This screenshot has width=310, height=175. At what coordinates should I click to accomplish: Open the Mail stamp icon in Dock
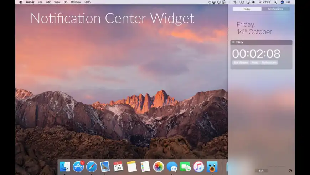pyautogui.click(x=105, y=167)
